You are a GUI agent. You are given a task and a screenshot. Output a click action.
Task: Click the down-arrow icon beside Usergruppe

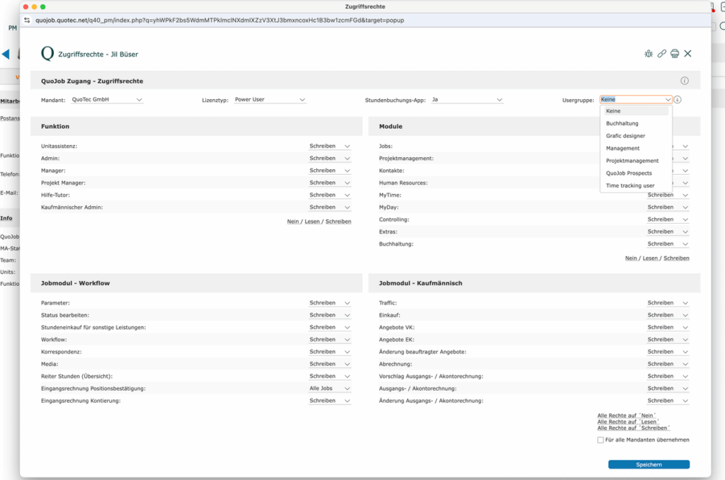pos(678,100)
